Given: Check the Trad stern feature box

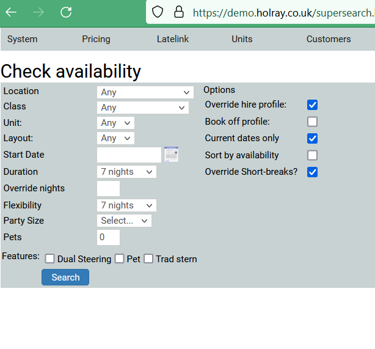Looking at the screenshot, I should click(x=148, y=259).
